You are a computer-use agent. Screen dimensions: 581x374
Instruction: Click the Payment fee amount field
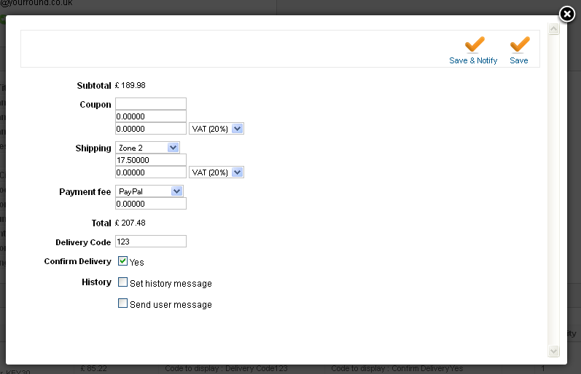coord(151,204)
